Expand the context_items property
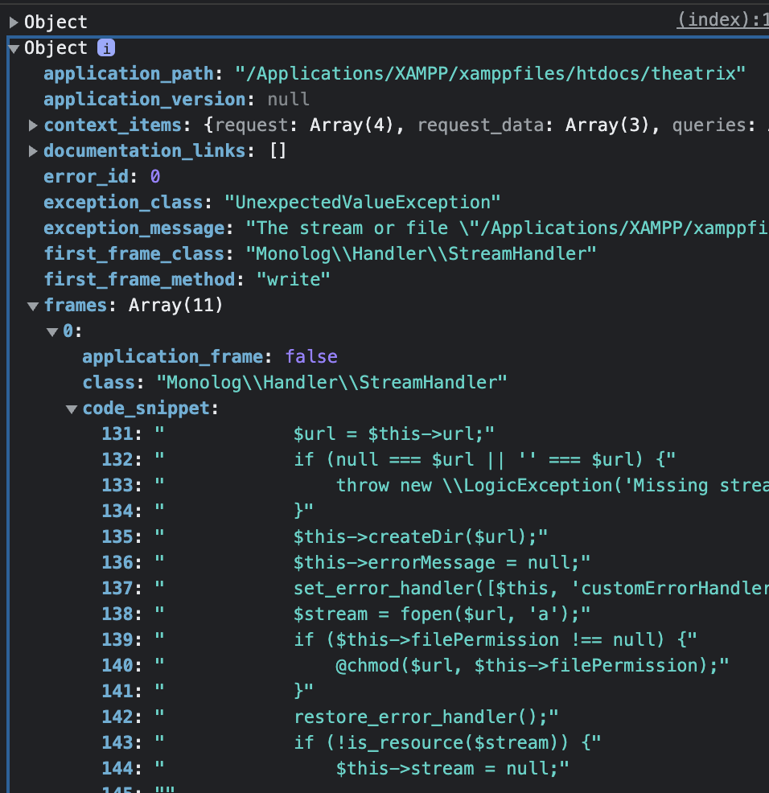Viewport: 769px width, 793px height. (33, 125)
